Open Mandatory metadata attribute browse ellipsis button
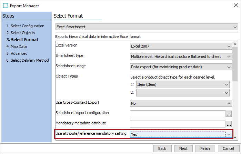The height and width of the screenshot is (154, 241). (x=229, y=124)
